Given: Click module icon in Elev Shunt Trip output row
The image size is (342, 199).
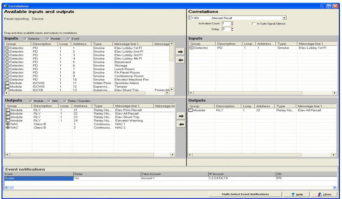Looking at the screenshot, I should pyautogui.click(x=8, y=117).
